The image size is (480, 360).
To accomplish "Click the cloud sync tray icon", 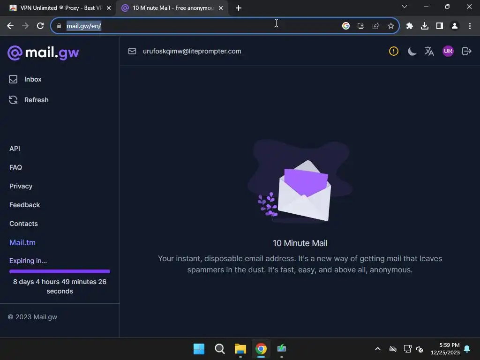I will [393, 349].
